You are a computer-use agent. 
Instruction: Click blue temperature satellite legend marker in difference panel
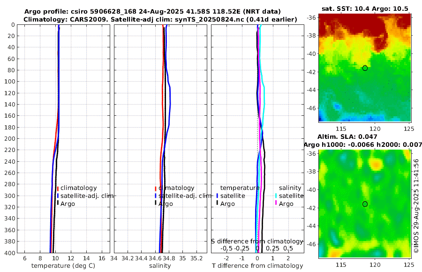pos(217,196)
